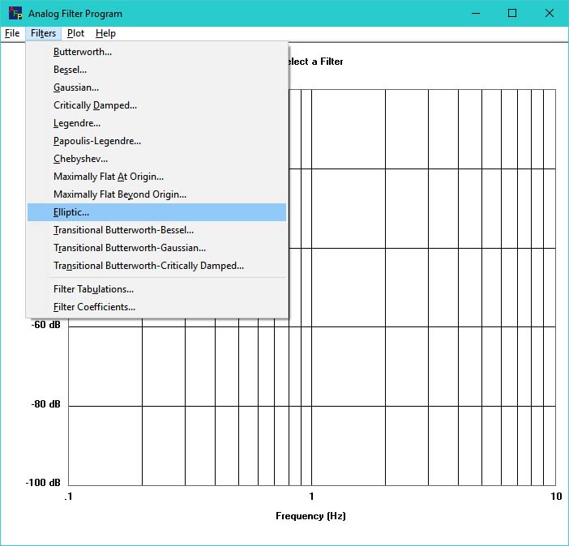
Task: Open the Chebyshev filter dialog
Action: pyautogui.click(x=80, y=159)
